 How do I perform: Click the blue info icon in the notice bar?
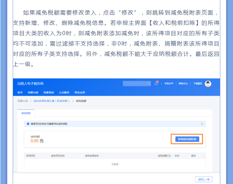click(x=28, y=124)
